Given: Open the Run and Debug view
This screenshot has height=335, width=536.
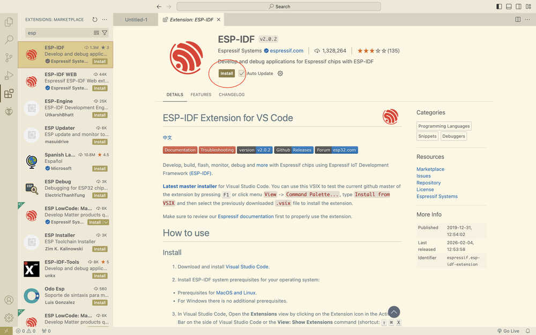Looking at the screenshot, I should point(8,75).
